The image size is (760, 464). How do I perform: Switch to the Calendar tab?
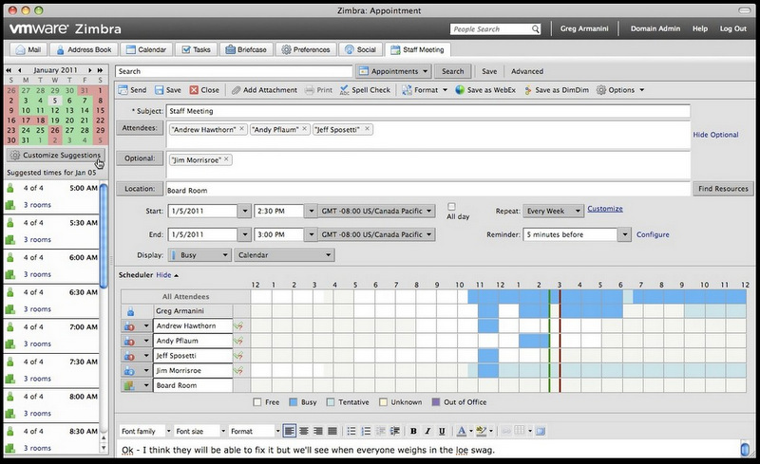coord(146,49)
